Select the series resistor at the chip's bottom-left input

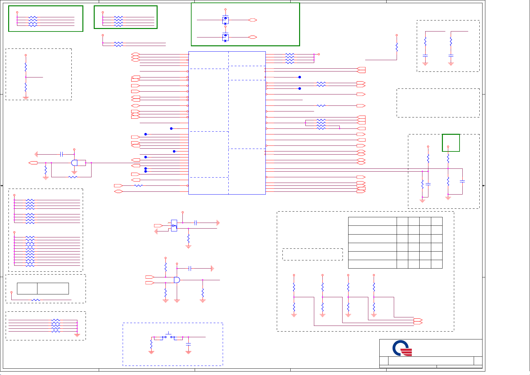click(138, 185)
